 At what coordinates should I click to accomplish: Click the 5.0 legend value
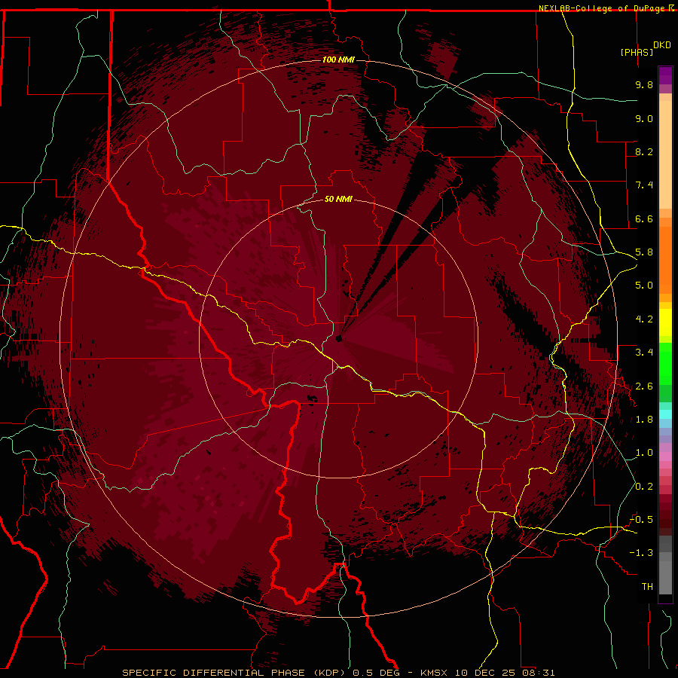click(x=644, y=286)
